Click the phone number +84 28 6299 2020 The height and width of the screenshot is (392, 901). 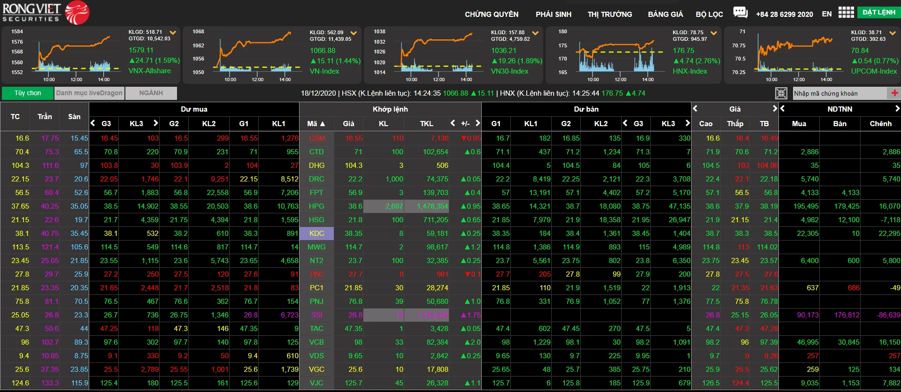click(784, 14)
